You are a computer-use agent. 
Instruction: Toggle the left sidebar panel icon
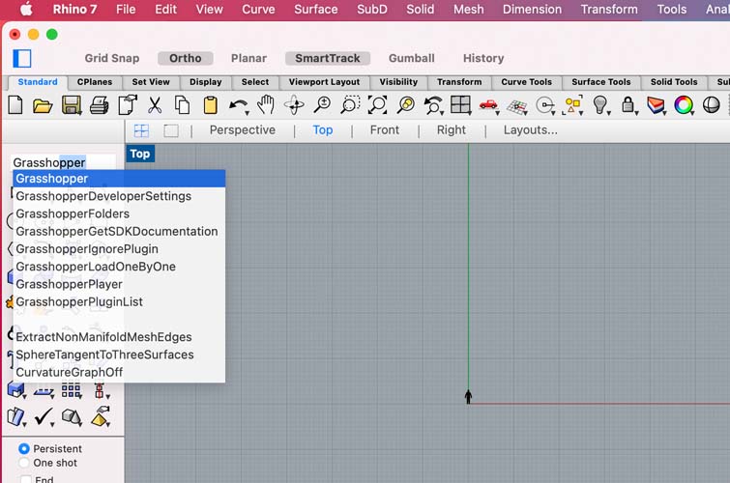(x=22, y=59)
